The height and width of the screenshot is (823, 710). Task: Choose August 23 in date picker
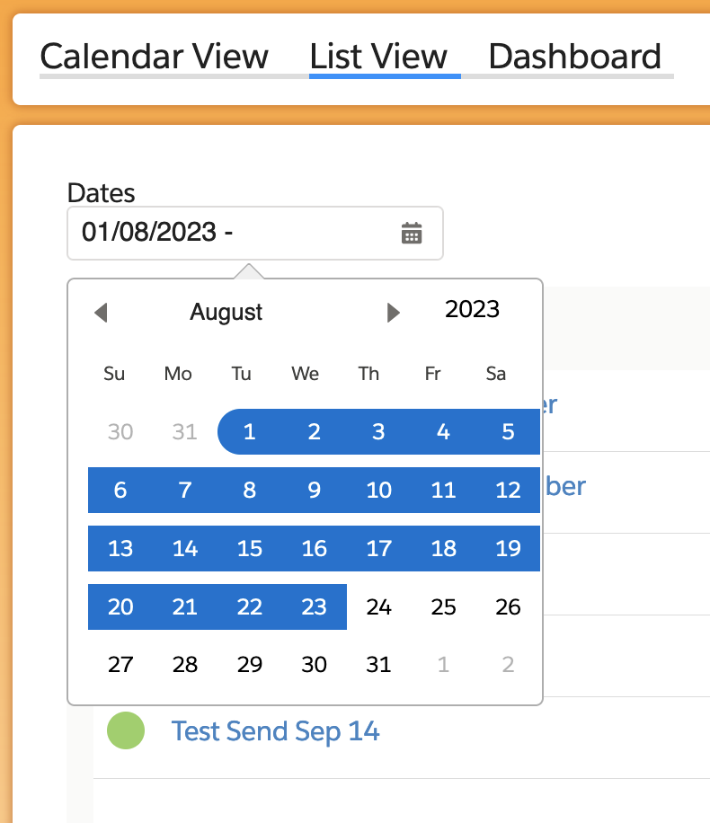tap(314, 607)
